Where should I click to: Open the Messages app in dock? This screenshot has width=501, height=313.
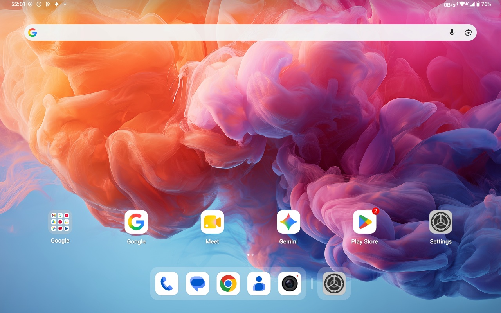pos(197,284)
